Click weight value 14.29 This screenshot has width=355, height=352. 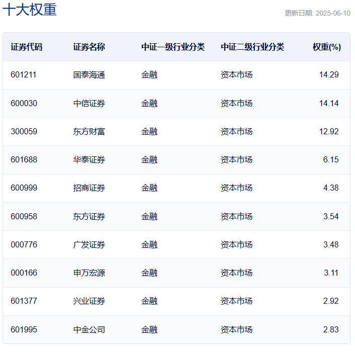pyautogui.click(x=329, y=74)
